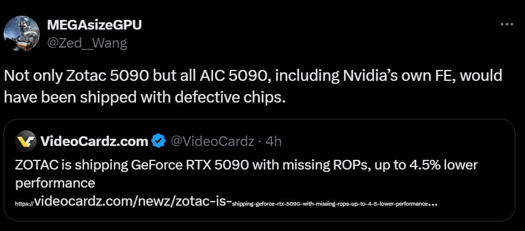Click the defective chips line of tweet
This screenshot has height=231, width=525.
144,97
